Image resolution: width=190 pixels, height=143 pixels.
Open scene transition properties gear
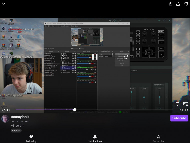(112, 54)
